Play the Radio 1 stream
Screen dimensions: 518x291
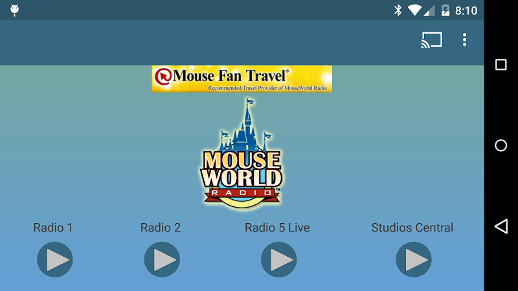click(55, 259)
